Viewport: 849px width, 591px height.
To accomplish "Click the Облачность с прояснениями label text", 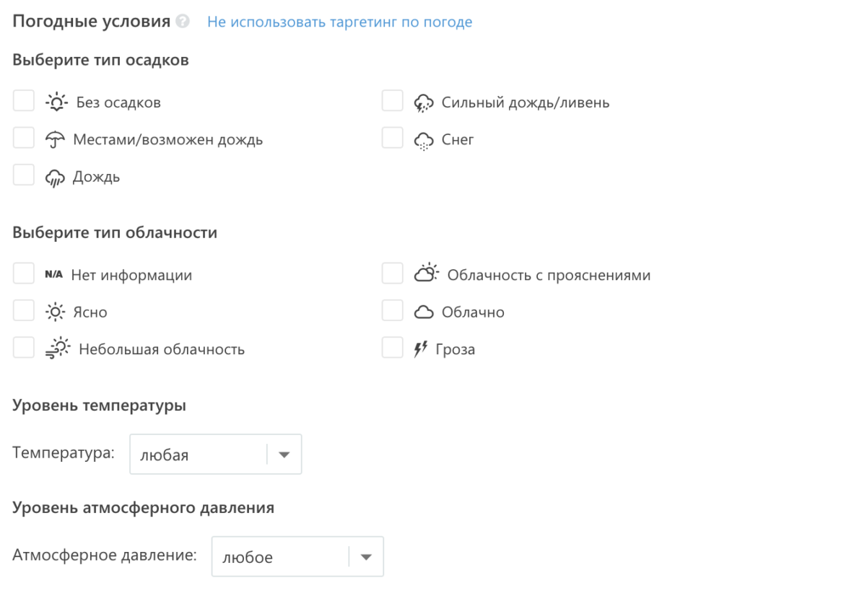I will (549, 275).
